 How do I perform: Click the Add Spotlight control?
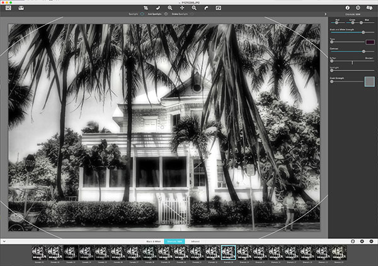pyautogui.click(x=157, y=14)
